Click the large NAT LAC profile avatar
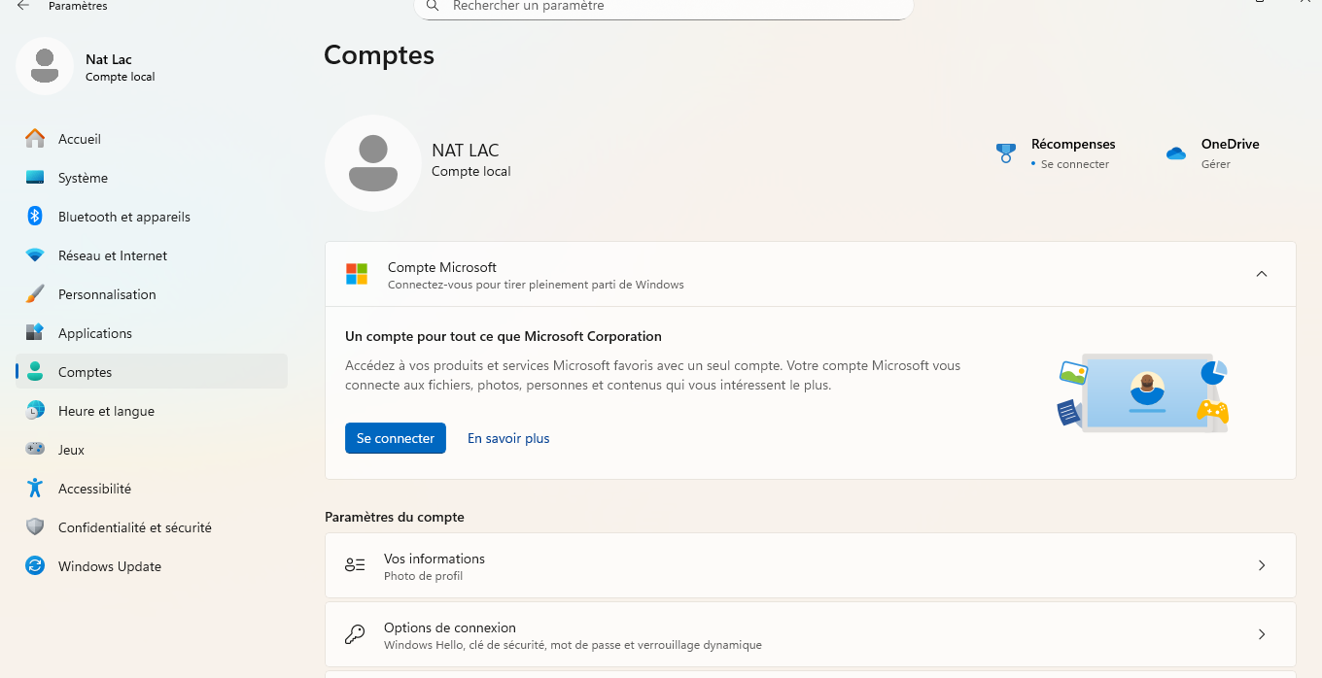 coord(372,163)
